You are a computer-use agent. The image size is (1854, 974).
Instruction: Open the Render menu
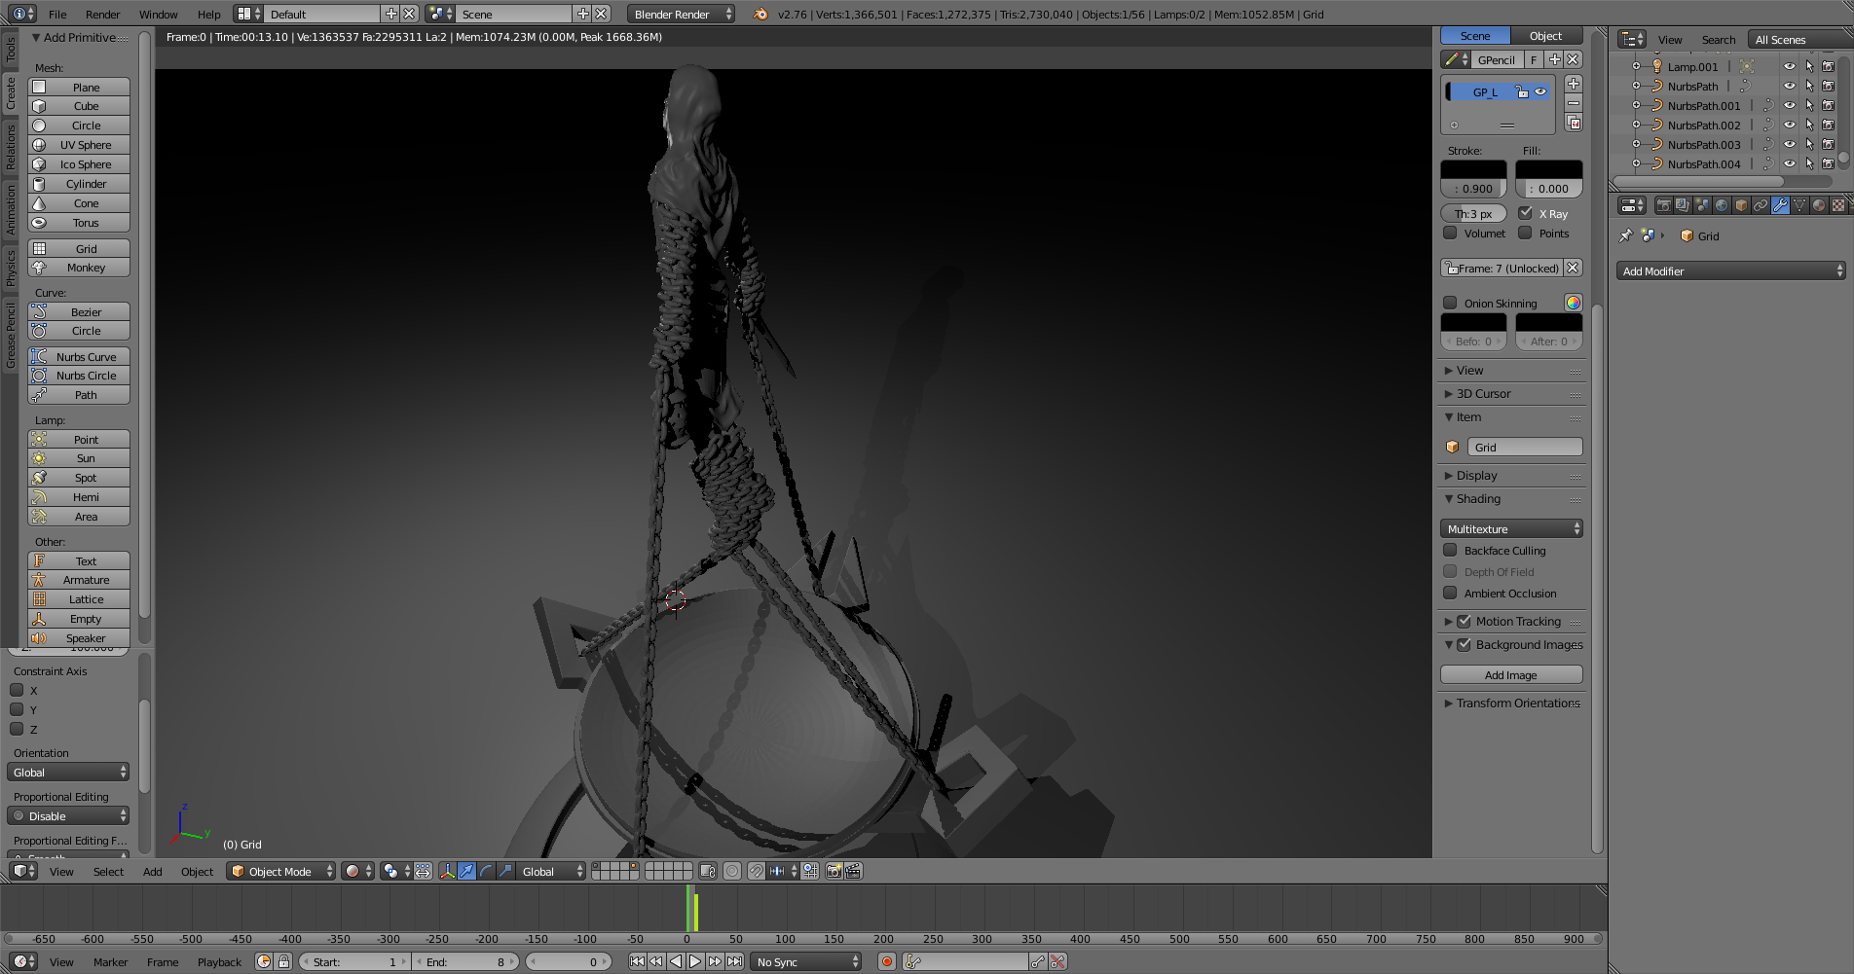pyautogui.click(x=102, y=14)
